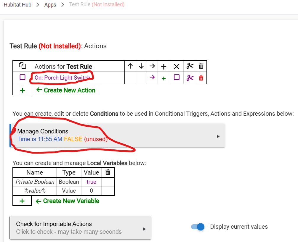Click the black trash icon in Actions header
This screenshot has height=242, width=298.
201,66
